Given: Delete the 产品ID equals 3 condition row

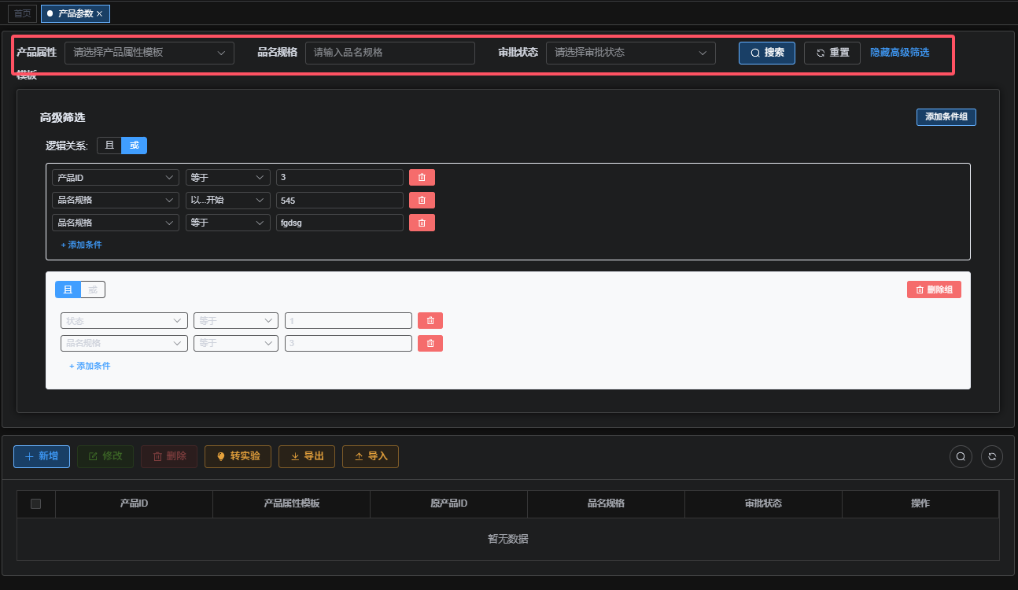Looking at the screenshot, I should pos(422,178).
